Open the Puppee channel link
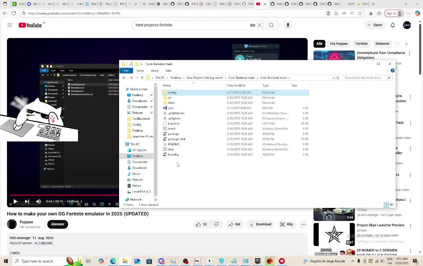This screenshot has height=266, width=423. pyautogui.click(x=26, y=222)
